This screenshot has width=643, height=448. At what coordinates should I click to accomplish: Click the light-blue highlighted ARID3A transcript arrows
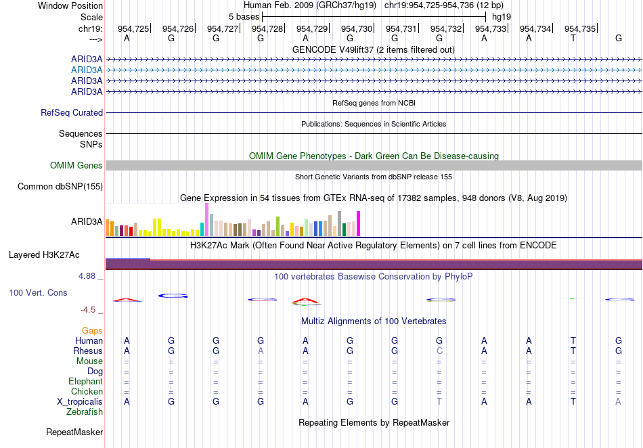coord(374,70)
